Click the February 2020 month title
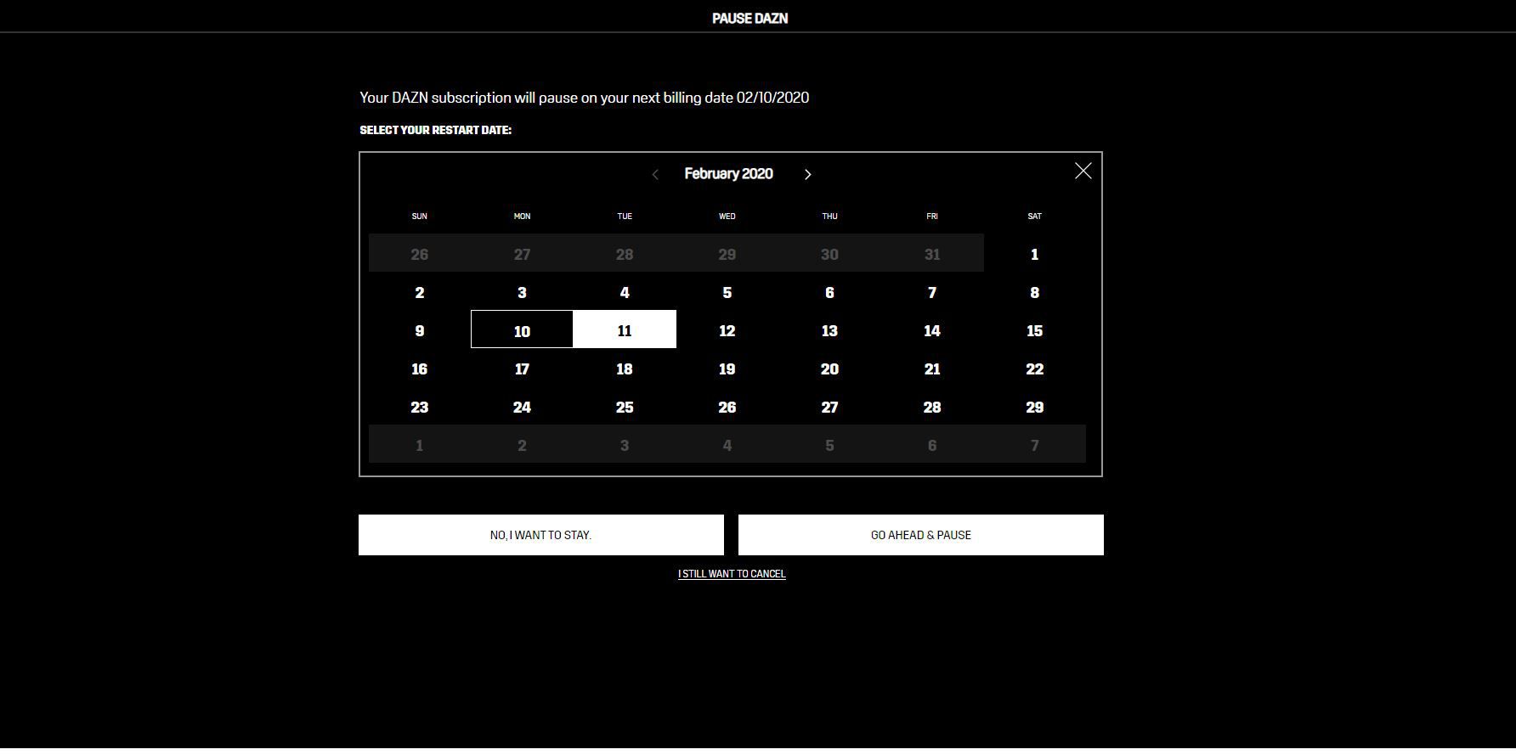The height and width of the screenshot is (754, 1516). [728, 173]
